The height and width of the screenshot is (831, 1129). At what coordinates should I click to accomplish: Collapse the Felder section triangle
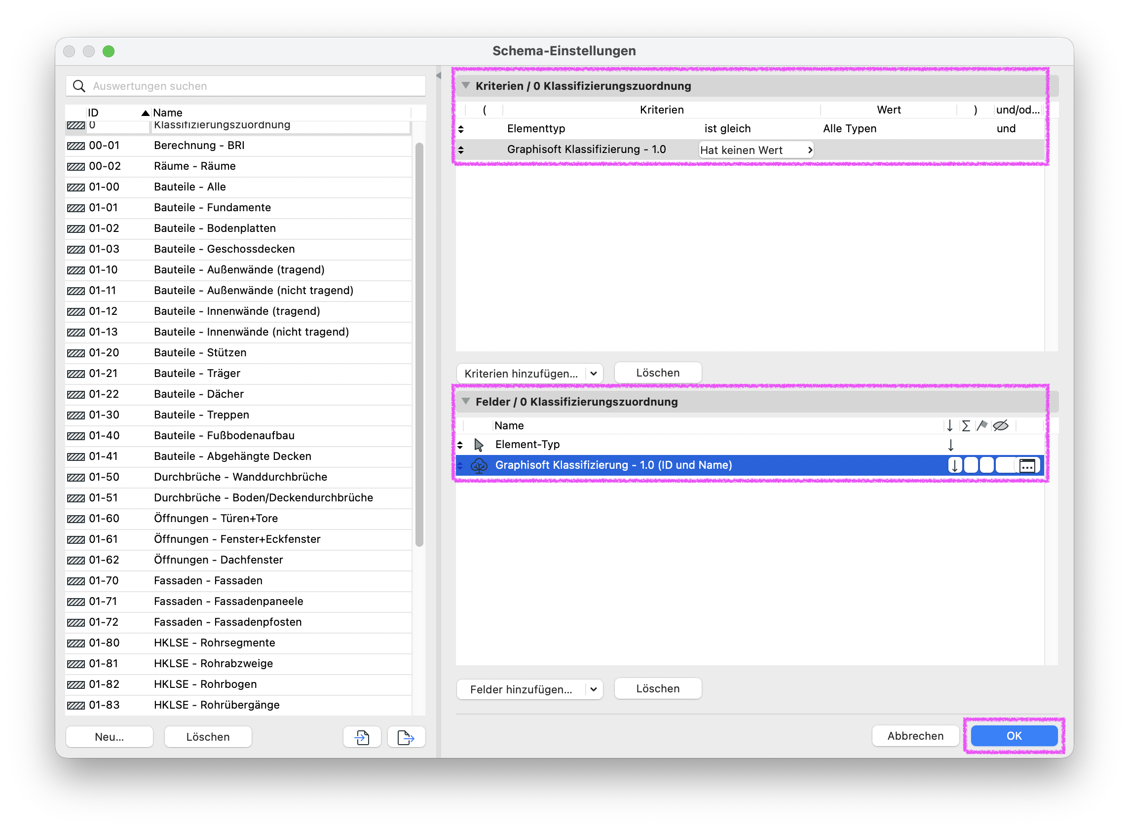466,401
